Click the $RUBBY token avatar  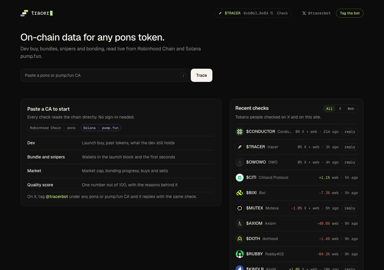240,254
